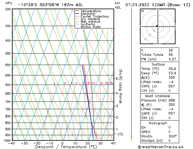Click the mixing ratio label 10 at 600 hPa
Image resolution: width=193 pixels, height=149 pixels.
point(93,83)
